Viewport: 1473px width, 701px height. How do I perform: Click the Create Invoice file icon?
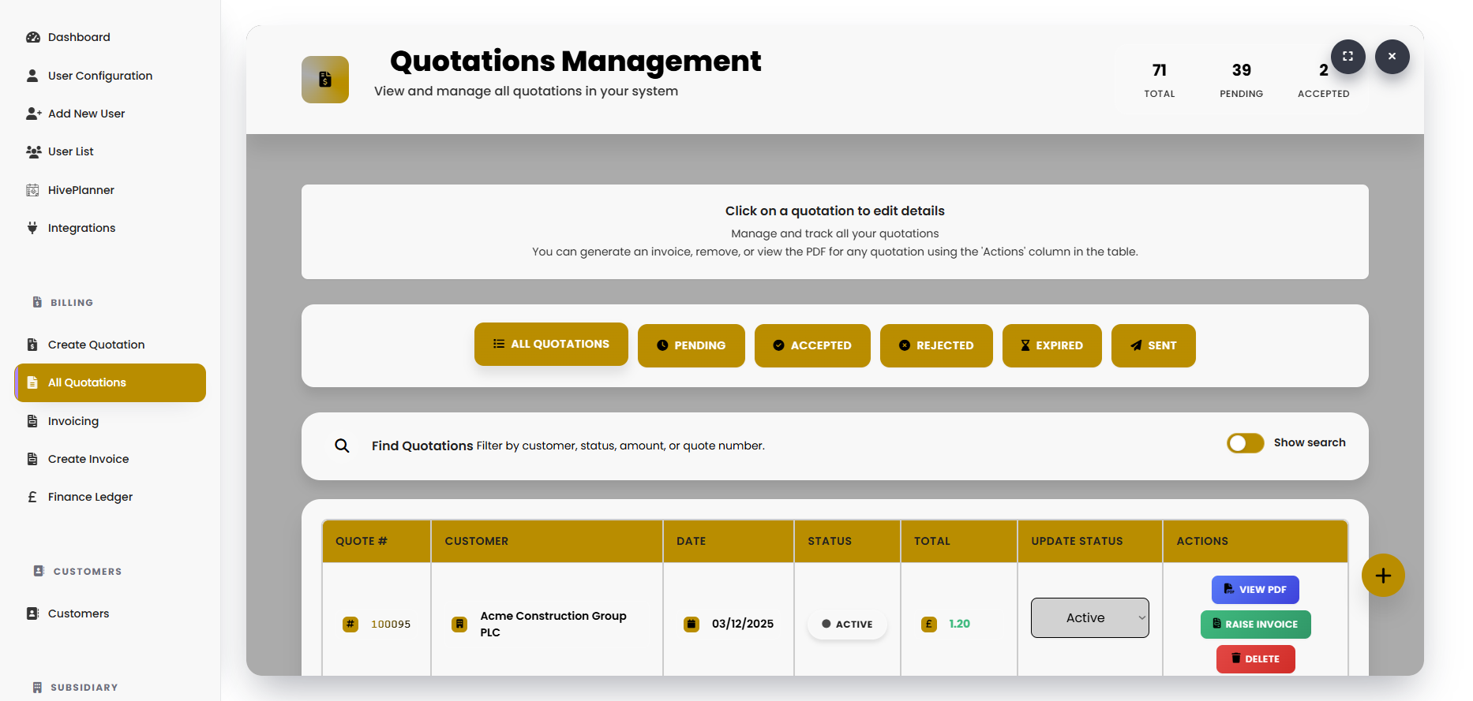(32, 459)
